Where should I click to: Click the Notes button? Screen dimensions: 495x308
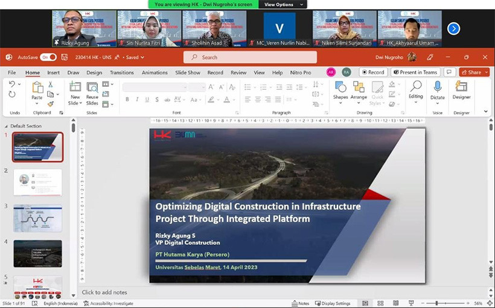tap(300, 303)
